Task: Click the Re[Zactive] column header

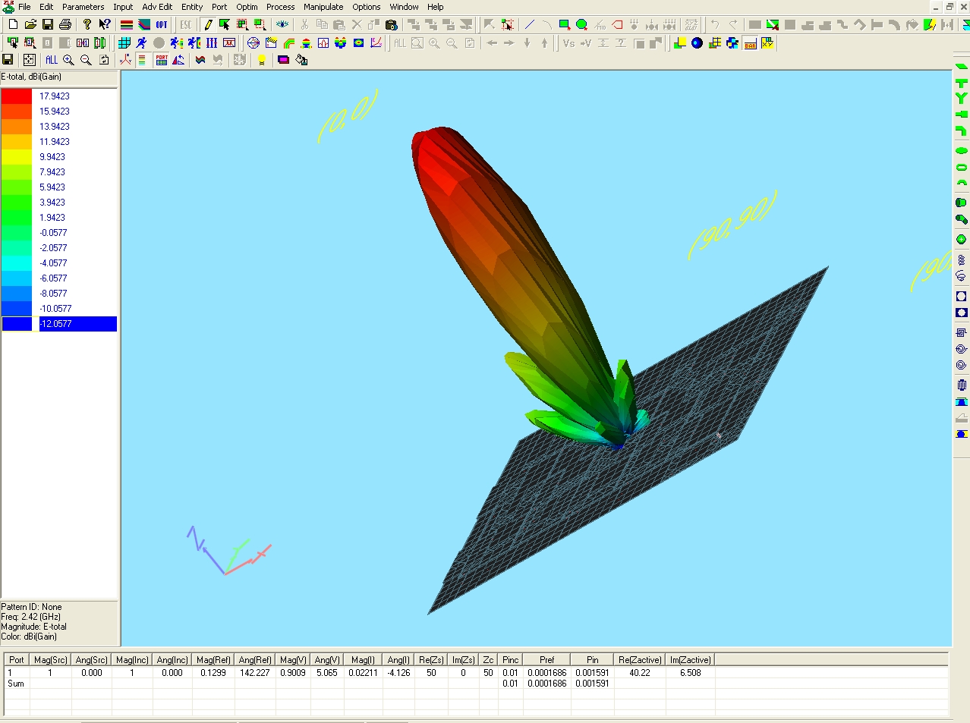Action: point(639,660)
